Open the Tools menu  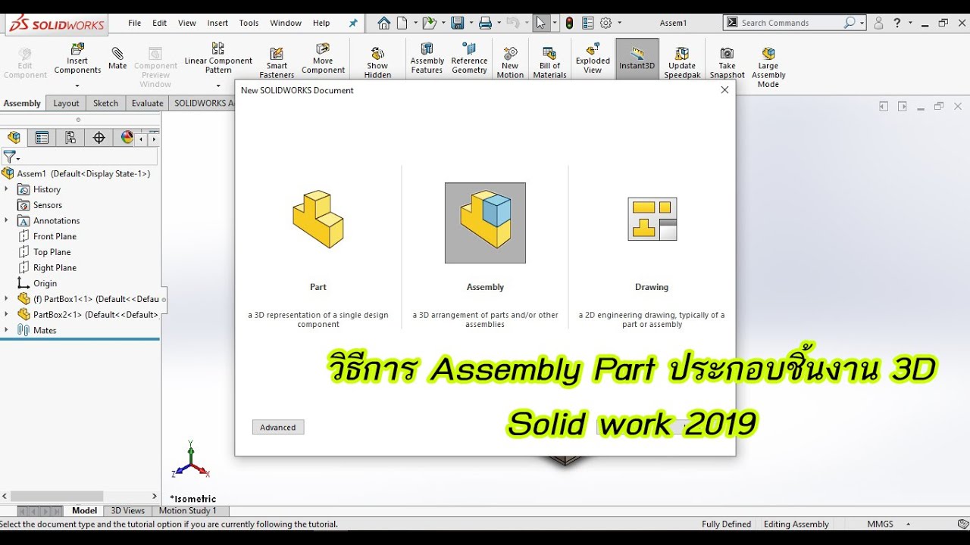tap(249, 23)
